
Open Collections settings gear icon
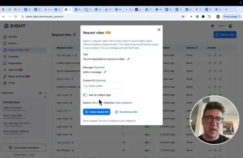coord(40,93)
